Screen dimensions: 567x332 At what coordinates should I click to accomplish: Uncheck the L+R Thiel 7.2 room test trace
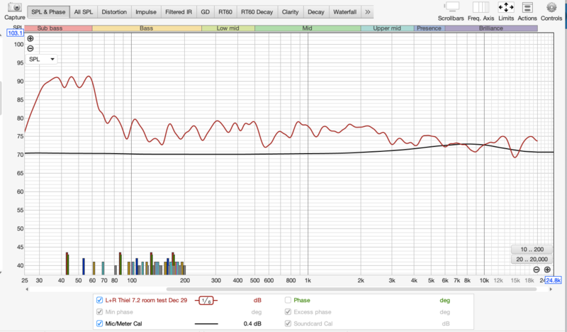coord(99,300)
